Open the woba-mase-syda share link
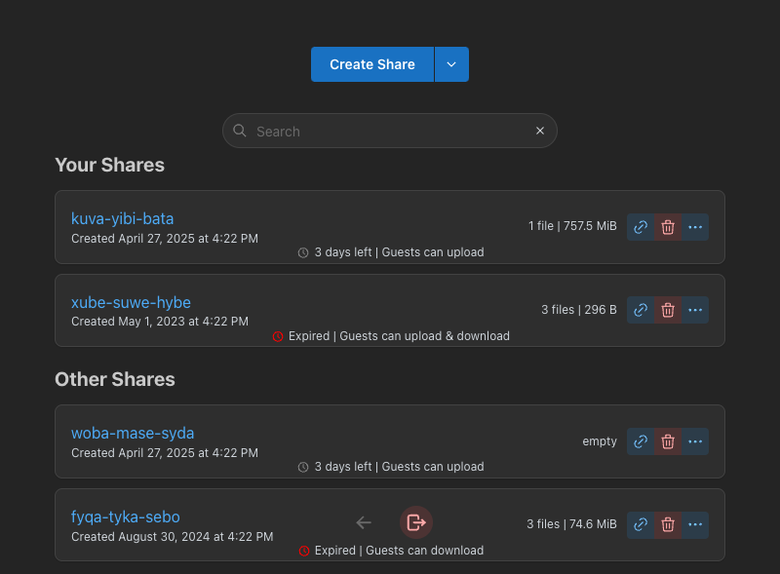The image size is (780, 574). click(x=133, y=434)
